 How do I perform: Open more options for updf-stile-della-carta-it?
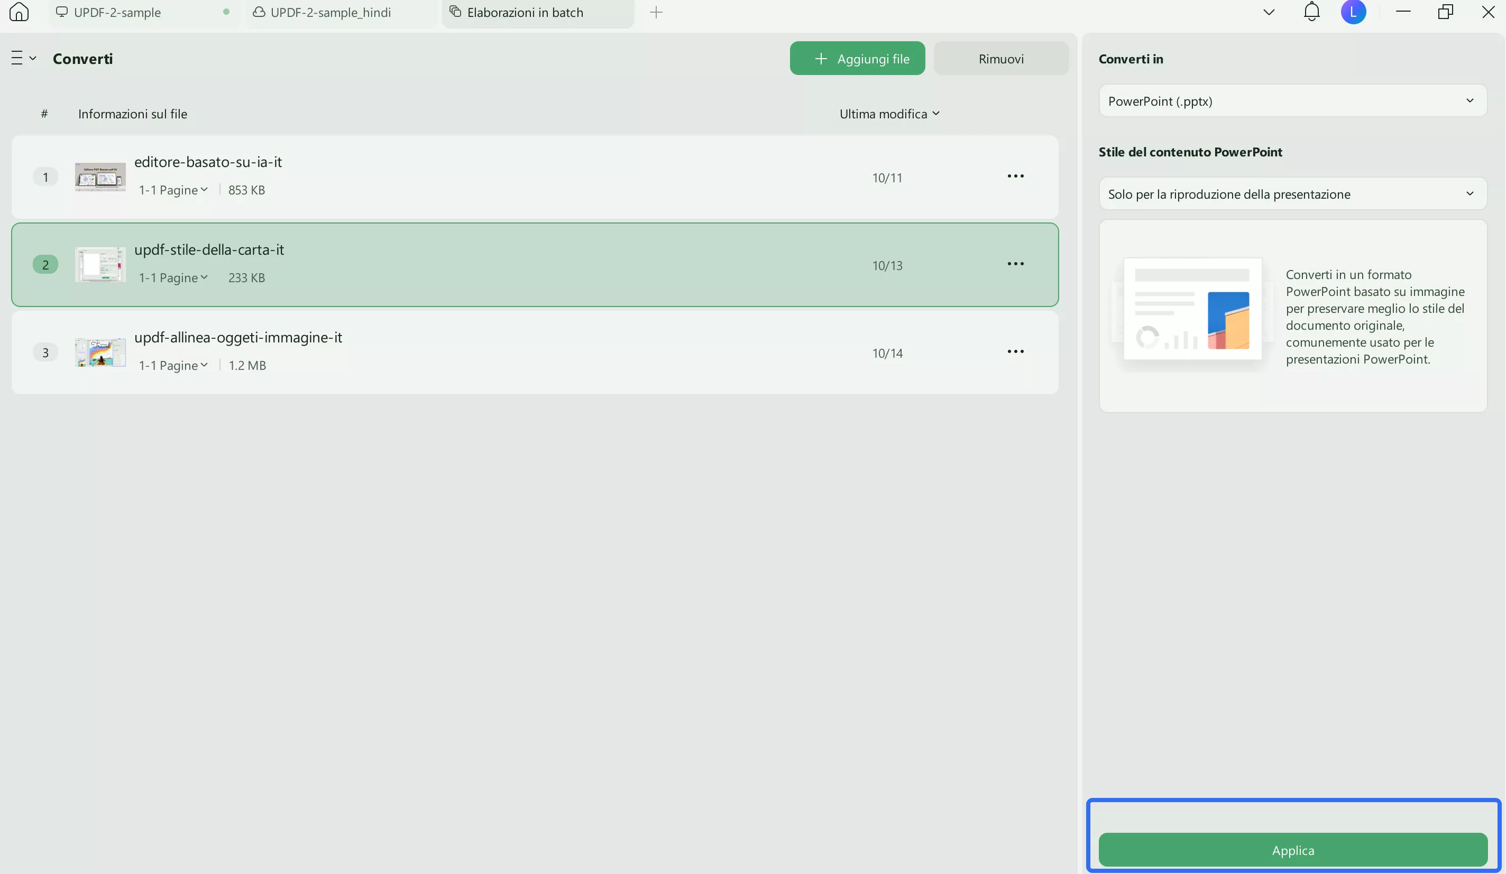(1015, 264)
